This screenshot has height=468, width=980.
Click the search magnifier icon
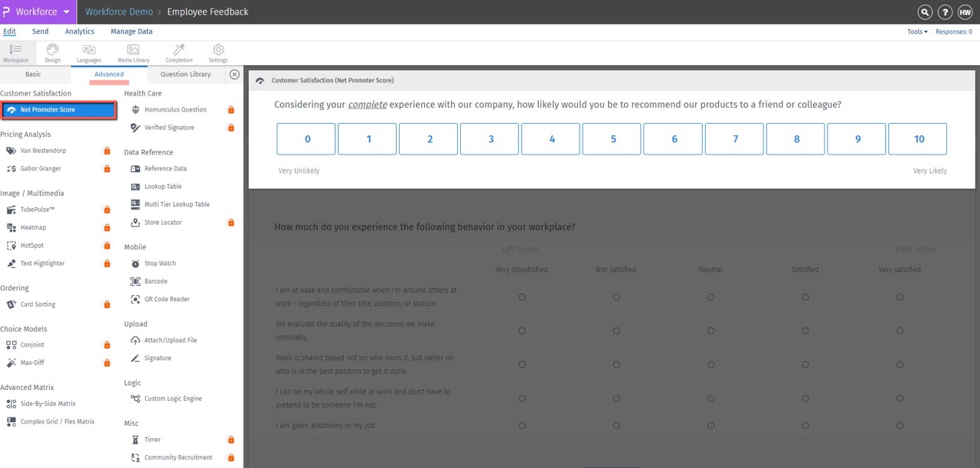click(x=924, y=11)
